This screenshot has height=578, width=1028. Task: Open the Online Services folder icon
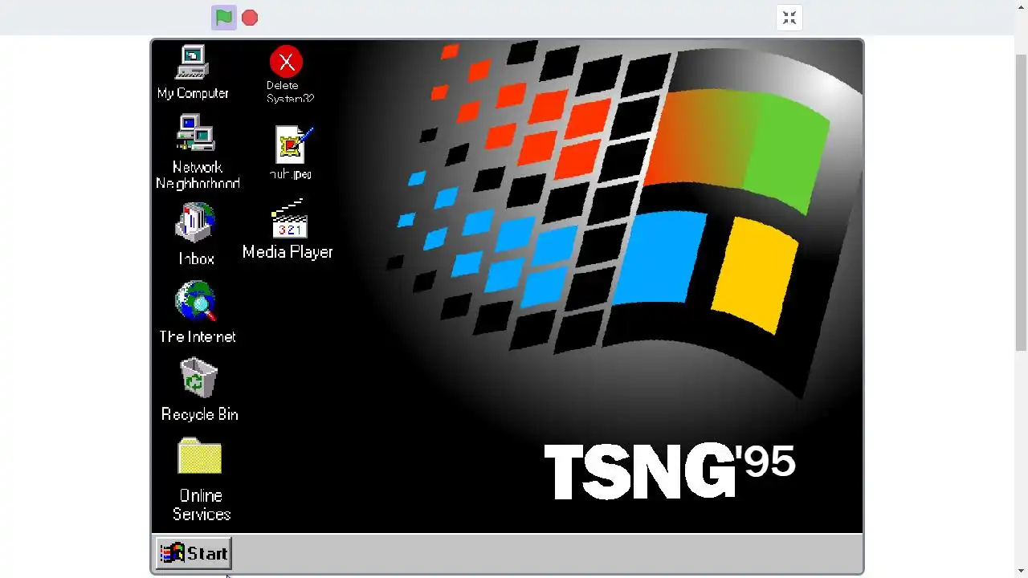[199, 456]
